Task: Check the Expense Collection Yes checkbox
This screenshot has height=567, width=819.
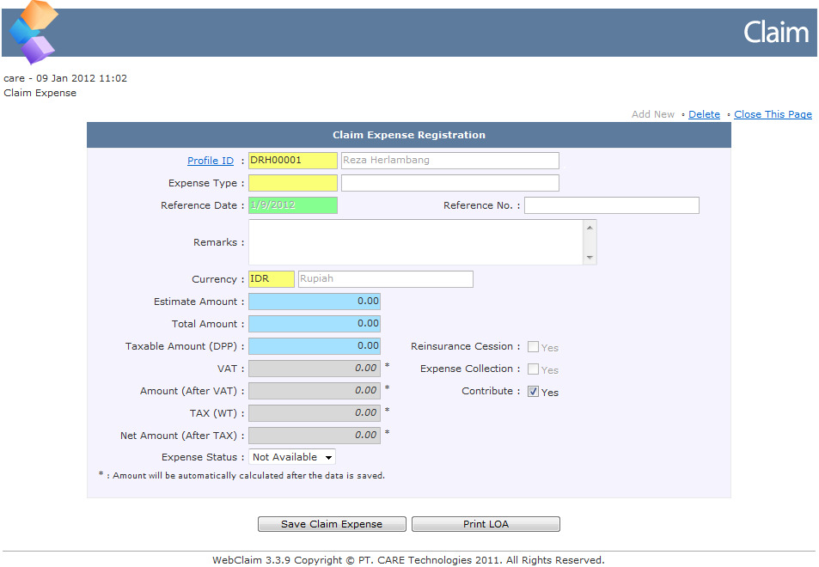Action: pyautogui.click(x=534, y=369)
